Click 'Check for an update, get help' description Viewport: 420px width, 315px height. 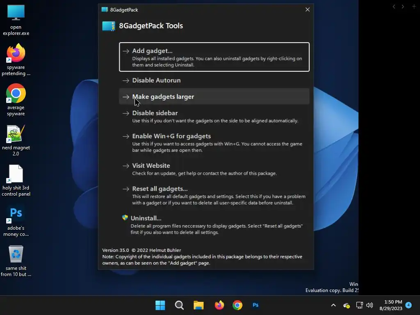pos(204,173)
